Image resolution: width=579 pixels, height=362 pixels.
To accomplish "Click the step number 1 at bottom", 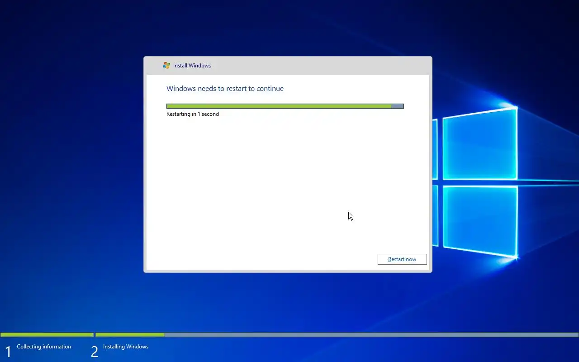I will click(x=8, y=352).
